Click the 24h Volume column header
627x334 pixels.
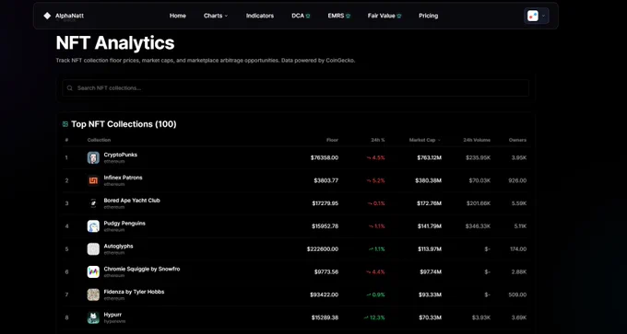[477, 140]
